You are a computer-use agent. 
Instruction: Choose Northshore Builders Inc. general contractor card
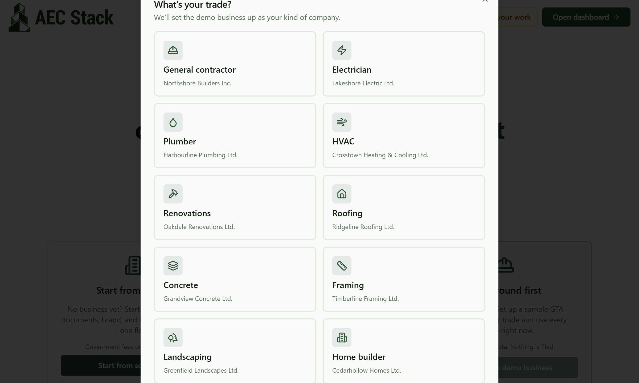pos(235,64)
